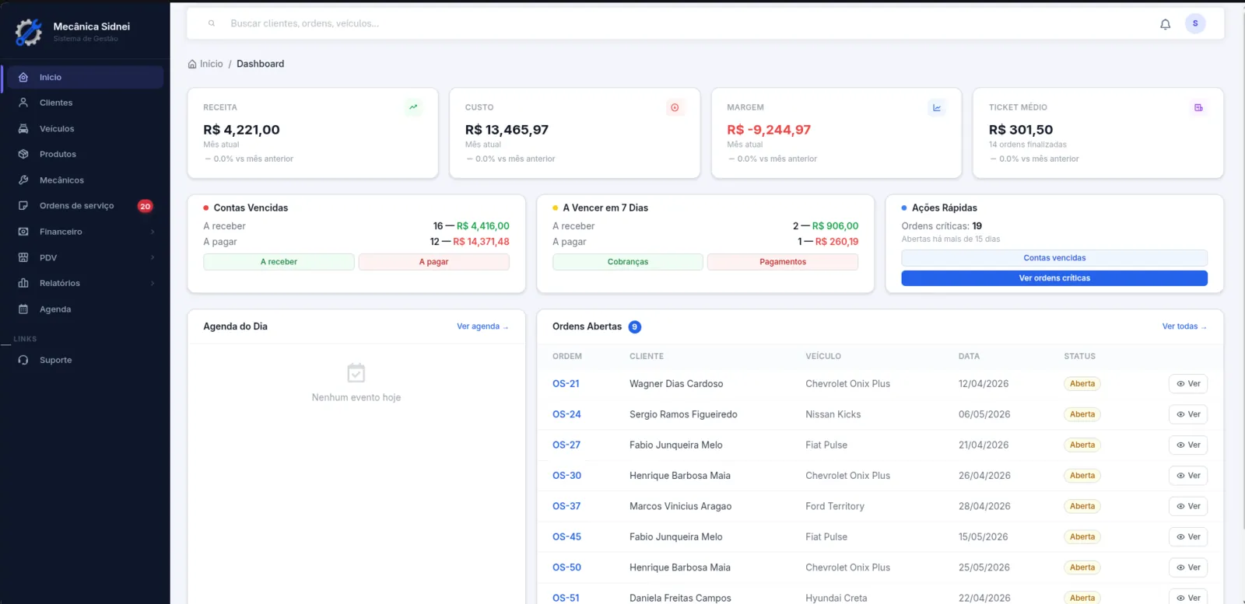Screen dimensions: 1245x604
Task: Click the Produtos box icon in sidebar
Action: click(23, 154)
